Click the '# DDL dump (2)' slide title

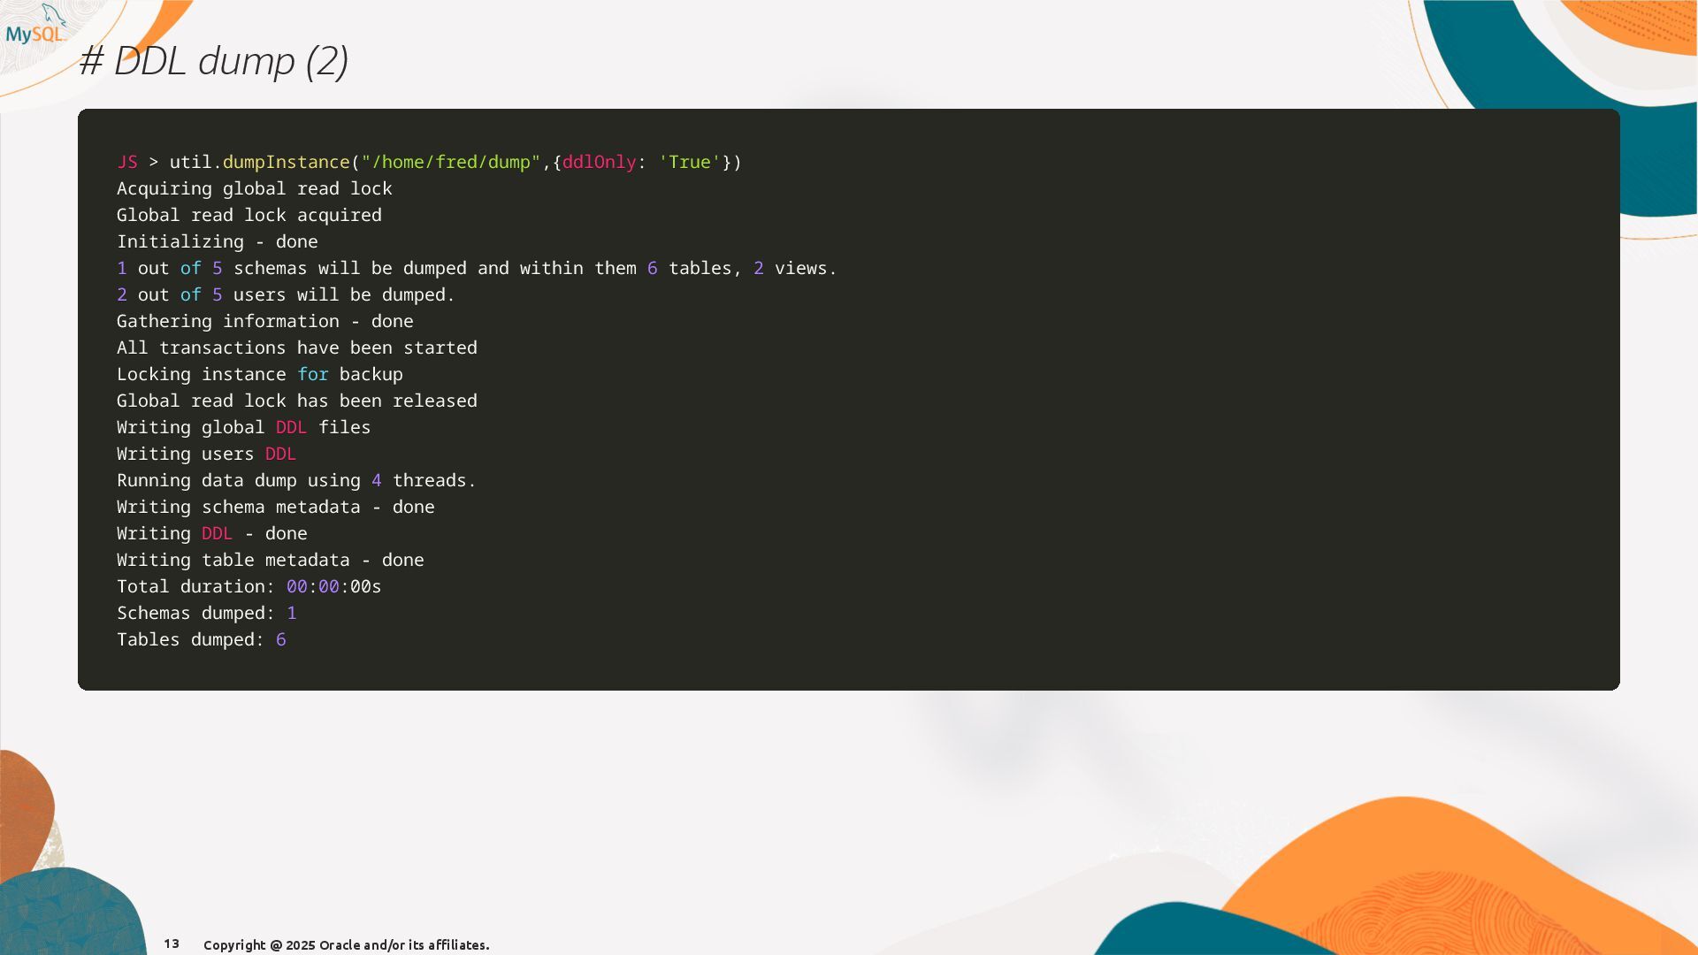point(214,61)
